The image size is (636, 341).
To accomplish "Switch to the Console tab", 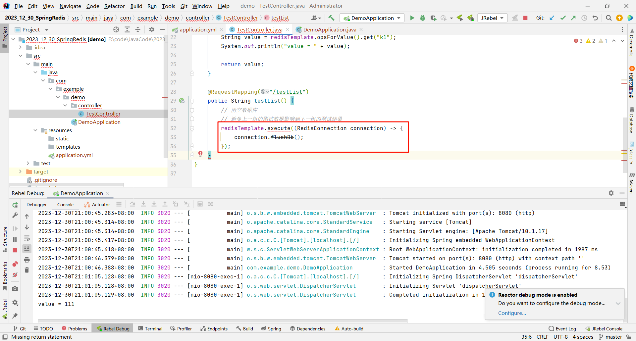I will pyautogui.click(x=65, y=205).
